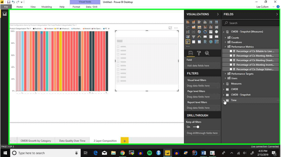Click Save icon in title bar
The height and width of the screenshot is (157, 281).
9,2
